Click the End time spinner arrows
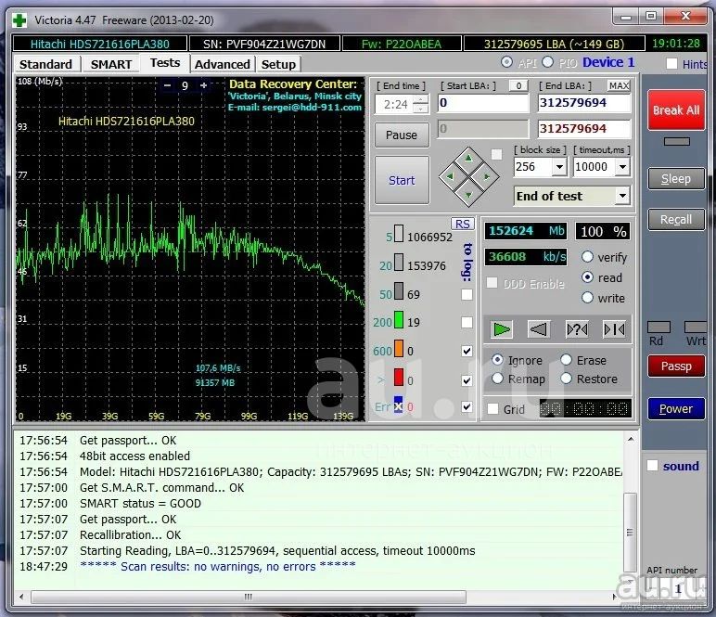 click(x=420, y=104)
